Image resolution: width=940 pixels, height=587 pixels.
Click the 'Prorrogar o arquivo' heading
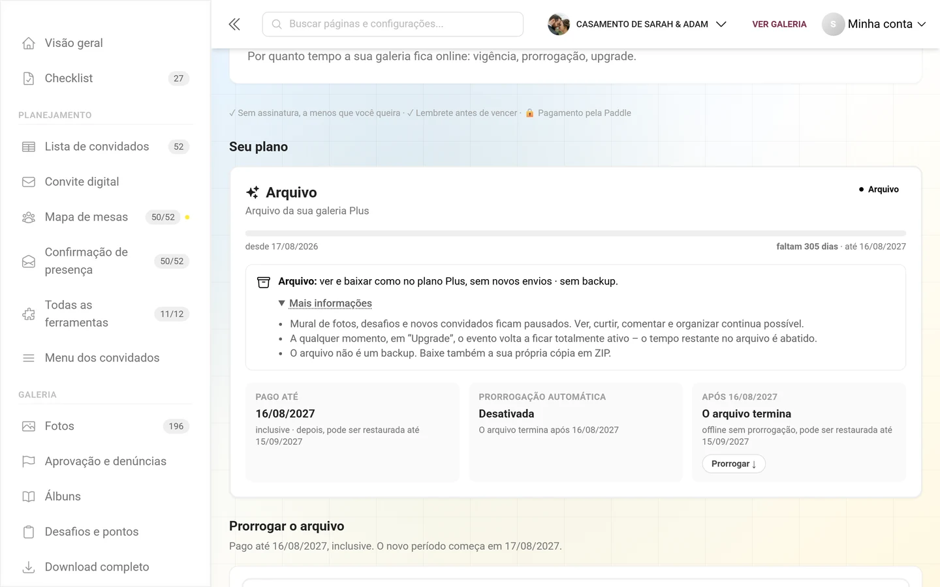pos(287,526)
